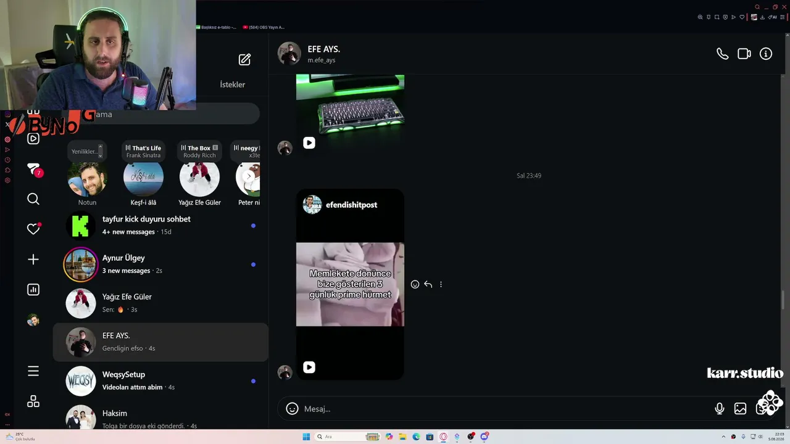790x444 pixels.
Task: Start a video call with EFE AYS.
Action: [x=744, y=54]
